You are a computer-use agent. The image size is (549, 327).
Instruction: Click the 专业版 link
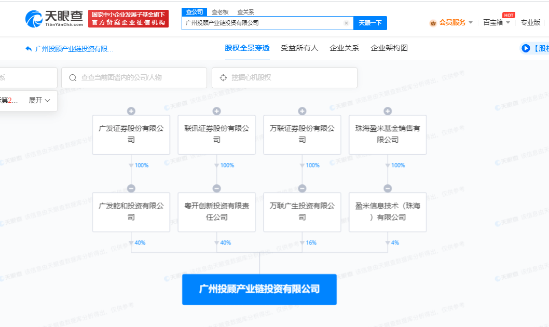coord(530,22)
